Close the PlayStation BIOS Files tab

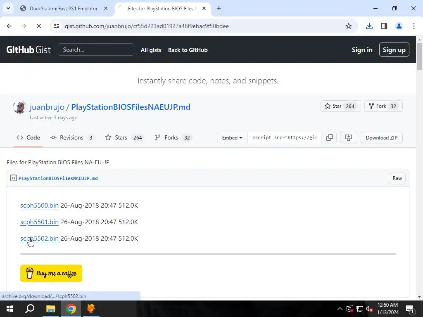click(204, 9)
